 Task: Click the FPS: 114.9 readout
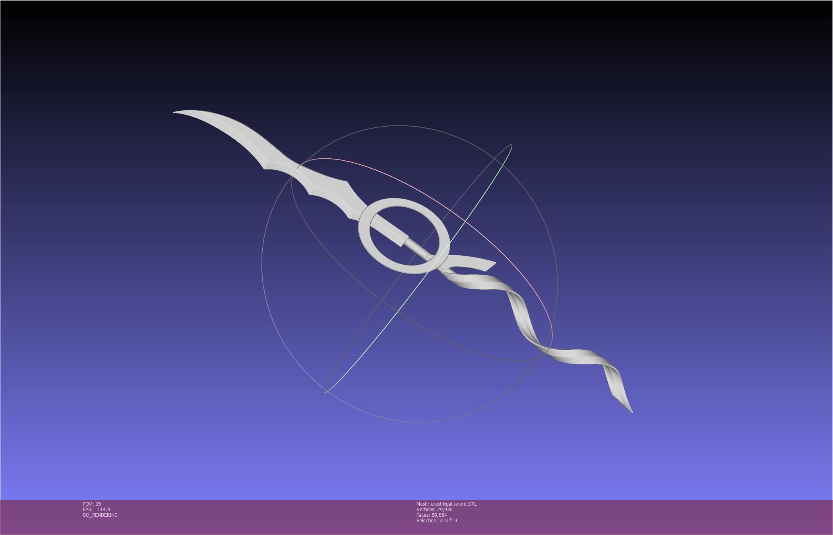coord(97,510)
